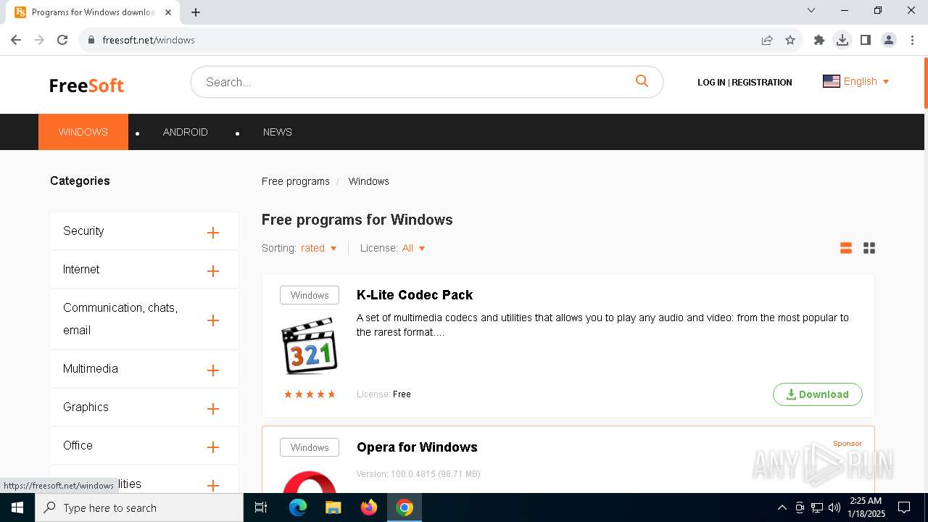This screenshot has width=928, height=522.
Task: Launch Microsoft Edge from taskbar
Action: [298, 507]
